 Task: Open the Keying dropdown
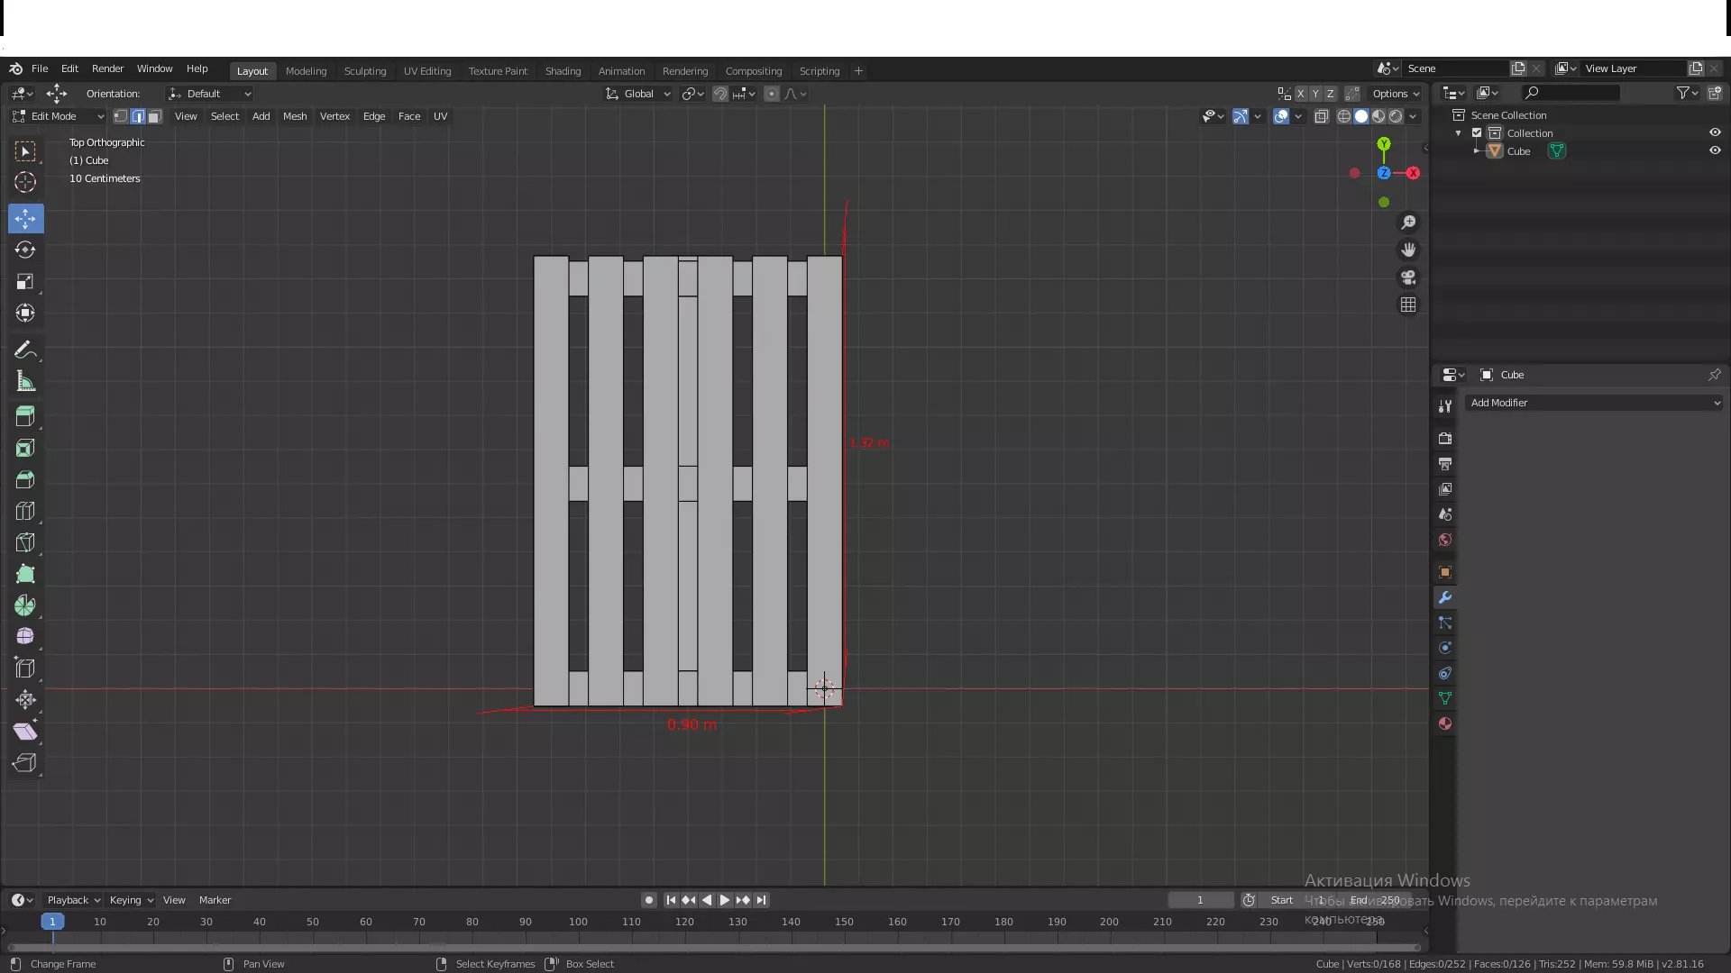click(131, 900)
